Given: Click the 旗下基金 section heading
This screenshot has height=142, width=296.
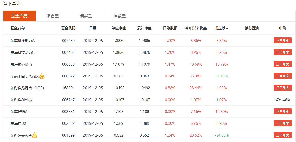Looking at the screenshot, I should point(12,4).
